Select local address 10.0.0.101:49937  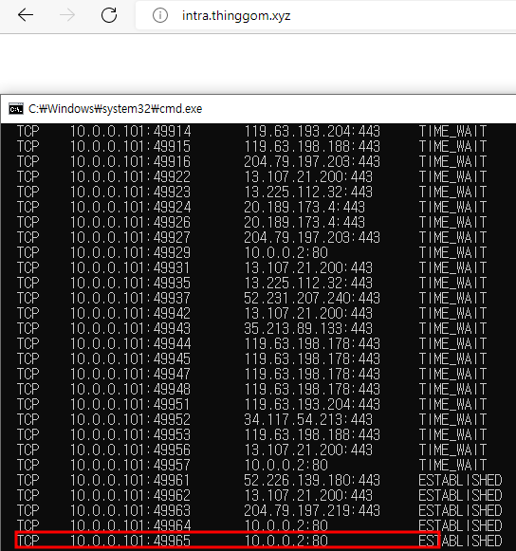(x=130, y=298)
